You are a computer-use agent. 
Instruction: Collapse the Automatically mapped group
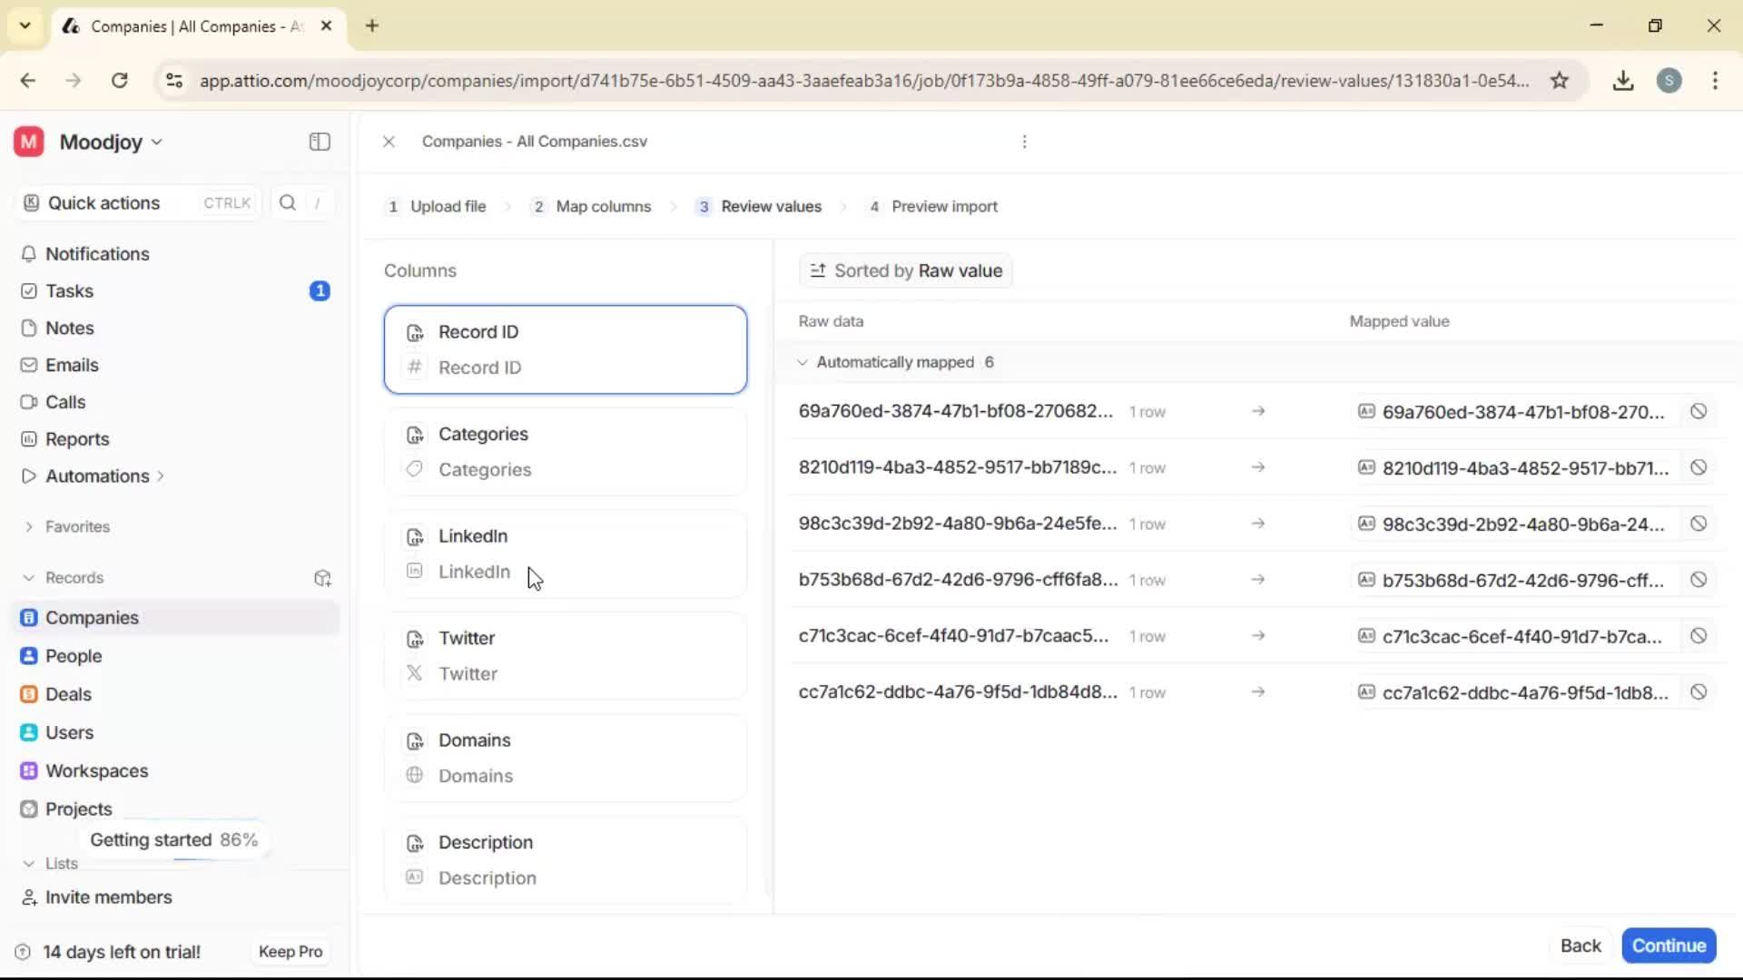803,362
